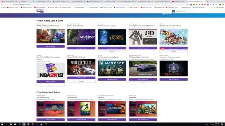Open Microsoft Store from the taskbar
The width and height of the screenshot is (225, 126).
pyautogui.click(x=15, y=124)
